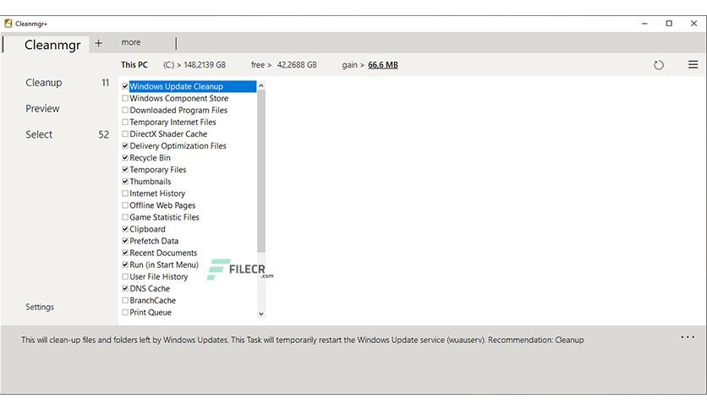Switch to the more tab
Screen dimensions: 707x409
pyautogui.click(x=131, y=42)
